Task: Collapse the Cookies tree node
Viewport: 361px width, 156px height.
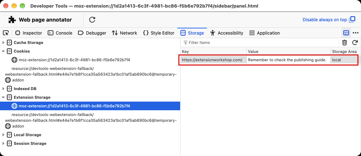Action: pos(3,51)
